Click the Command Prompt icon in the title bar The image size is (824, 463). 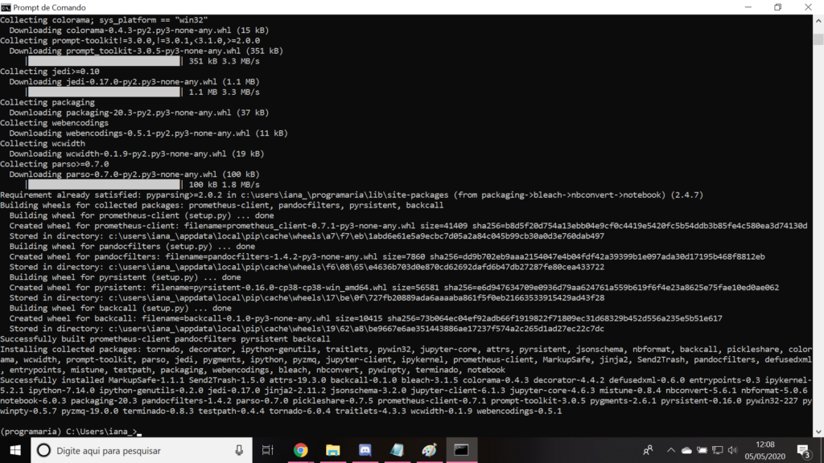(6, 7)
